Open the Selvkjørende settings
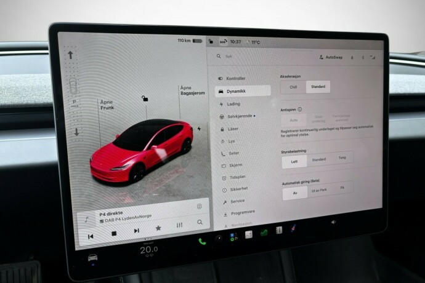The height and width of the screenshot is (283, 425). point(237,116)
